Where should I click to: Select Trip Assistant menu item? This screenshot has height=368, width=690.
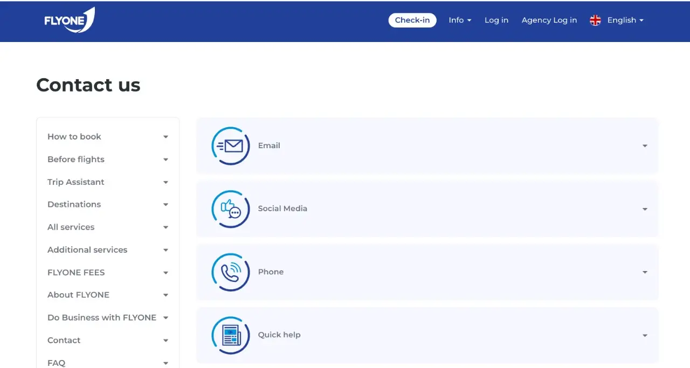[76, 182]
